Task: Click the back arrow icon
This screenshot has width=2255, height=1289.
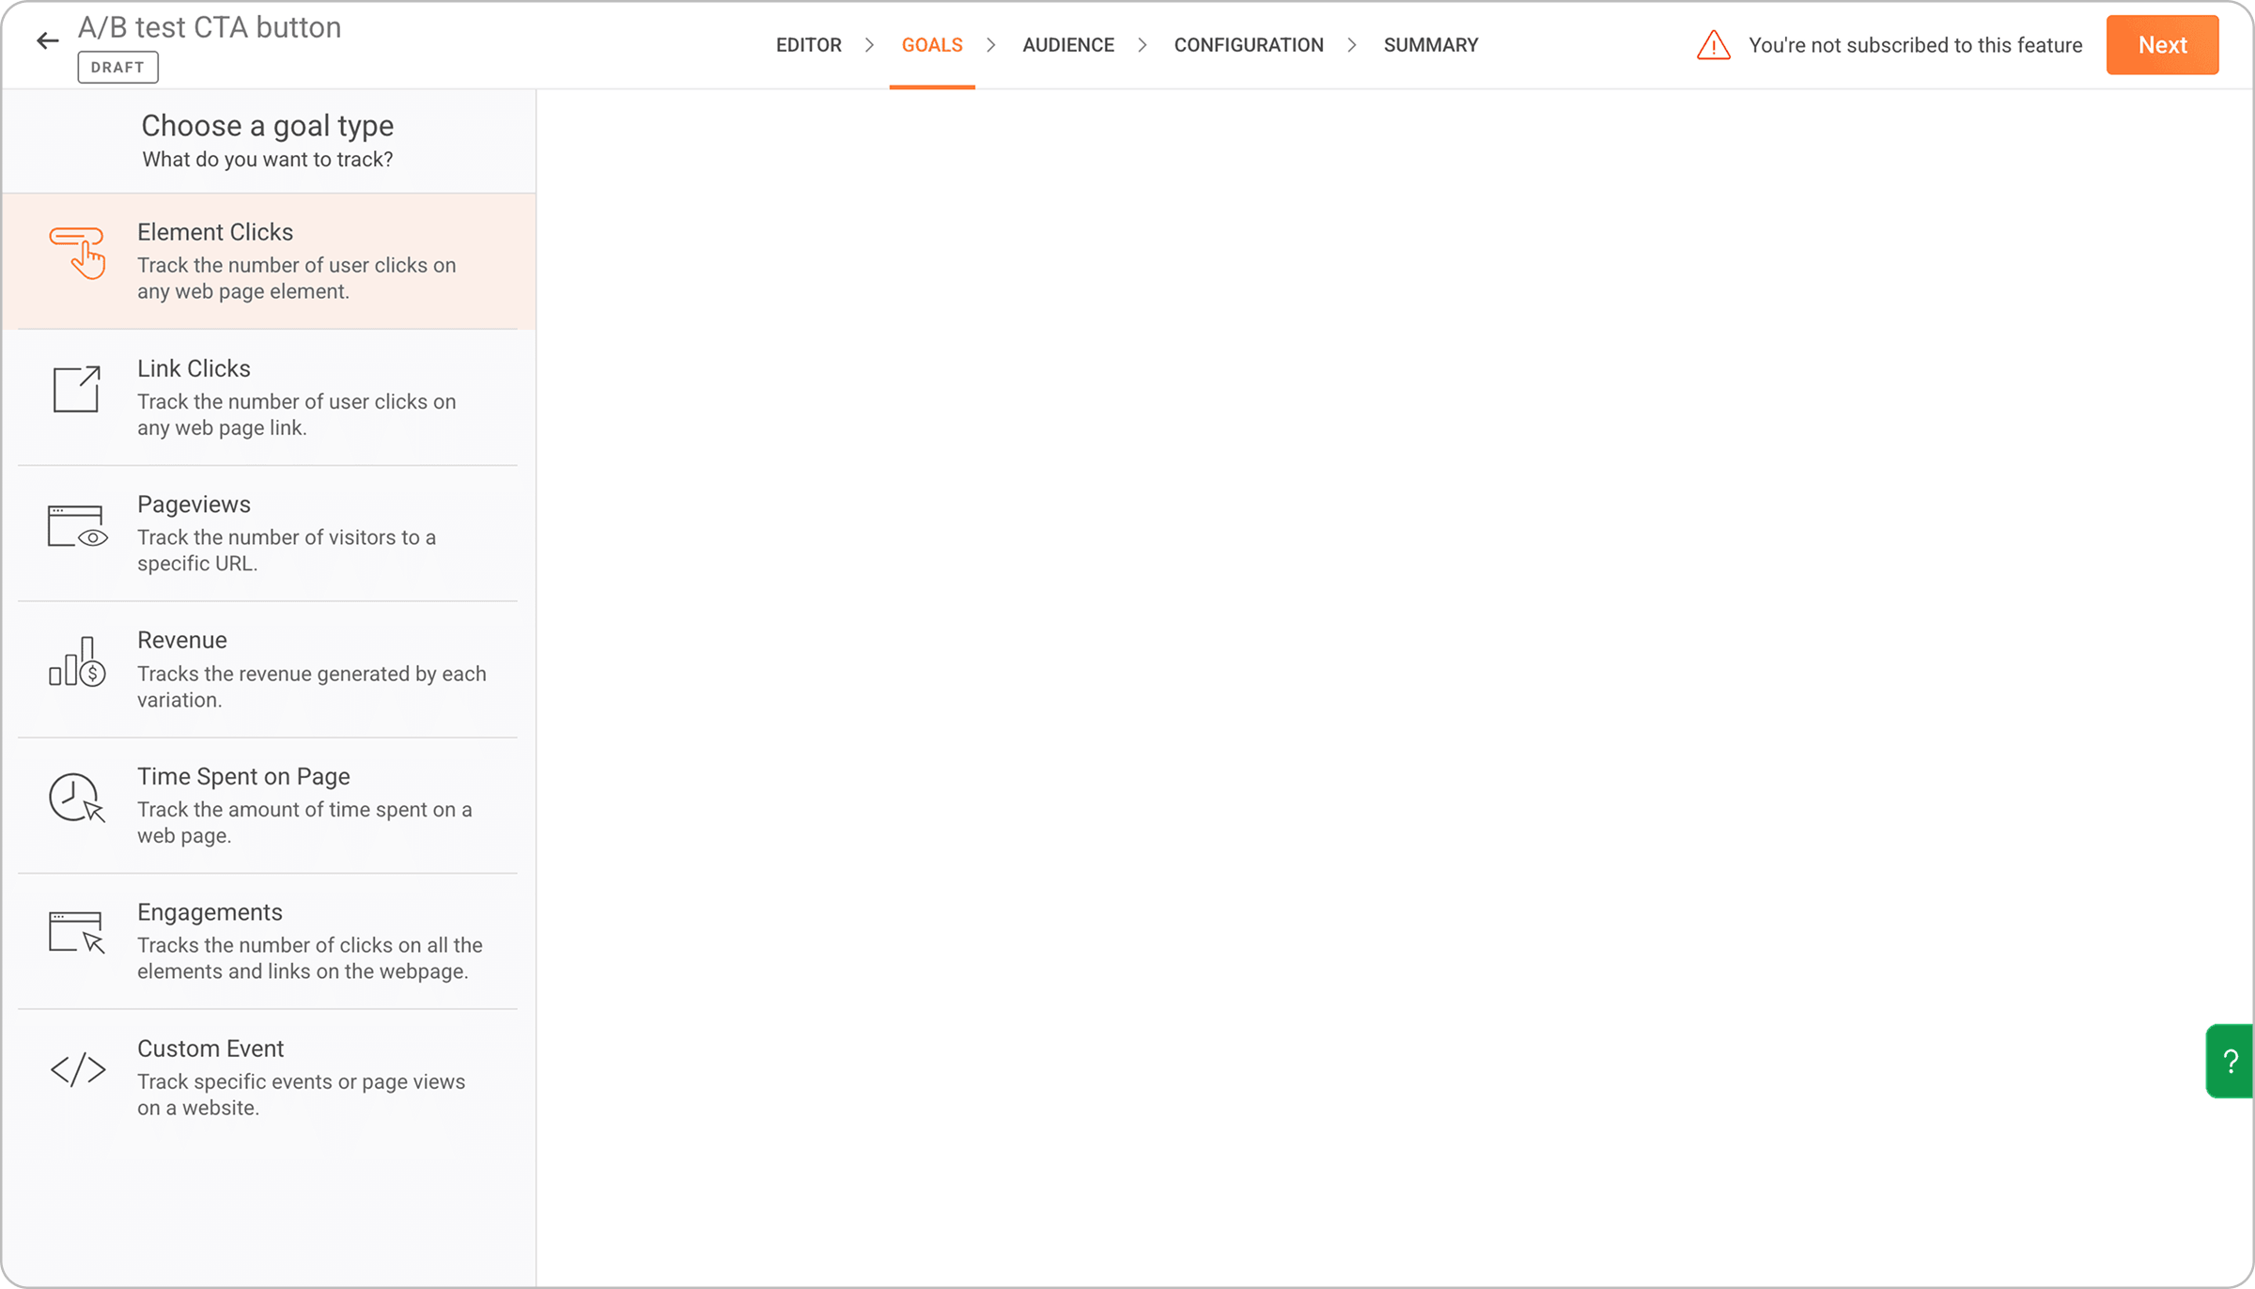Action: point(47,40)
